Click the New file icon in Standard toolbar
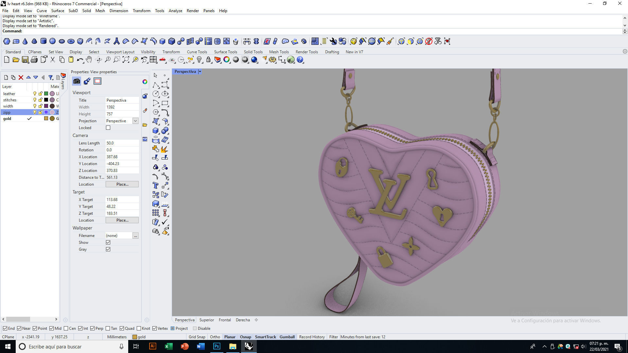Image resolution: width=628 pixels, height=353 pixels. (7, 60)
